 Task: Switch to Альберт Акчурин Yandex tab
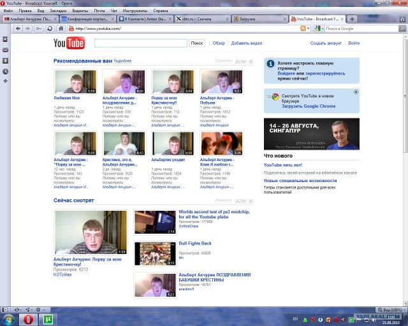[30, 19]
